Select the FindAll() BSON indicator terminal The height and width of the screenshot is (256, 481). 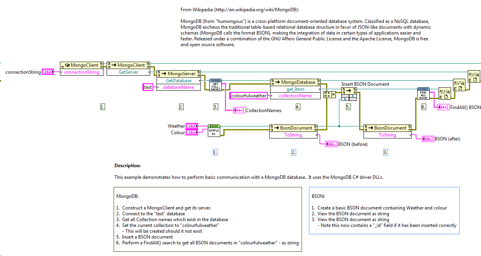(x=443, y=107)
